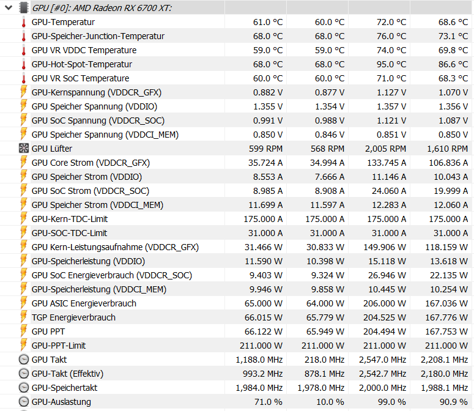The height and width of the screenshot is (411, 474).
Task: Click lightning icon beside TGP Energieverbrauch
Action: point(24,317)
